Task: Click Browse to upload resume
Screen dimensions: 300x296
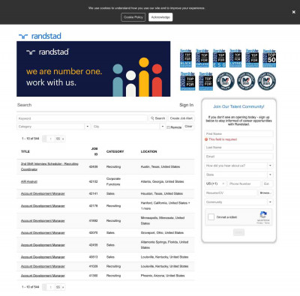Action: coord(265,193)
